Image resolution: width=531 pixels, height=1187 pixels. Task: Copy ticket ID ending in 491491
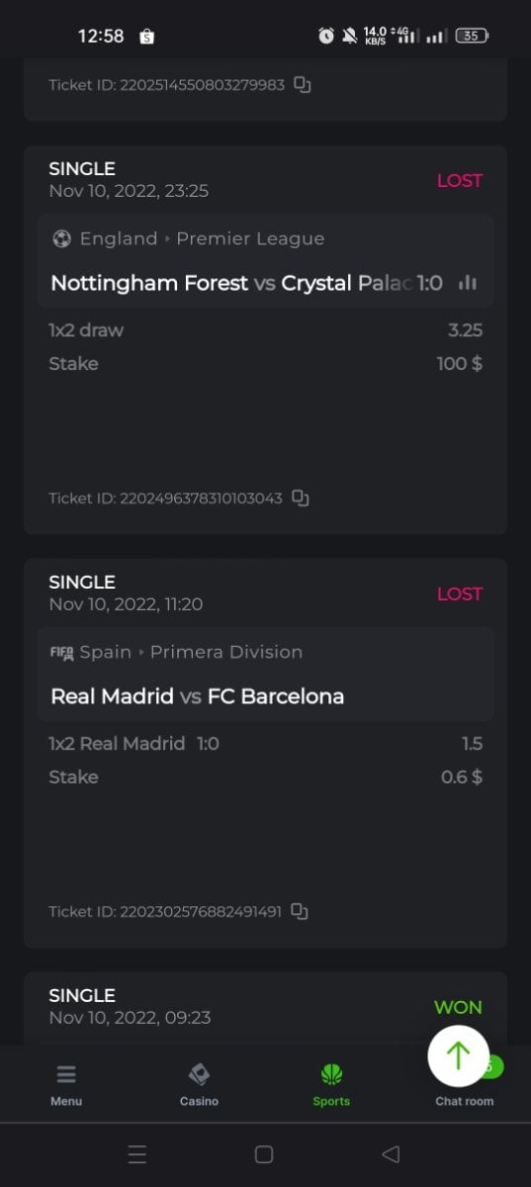tap(301, 912)
